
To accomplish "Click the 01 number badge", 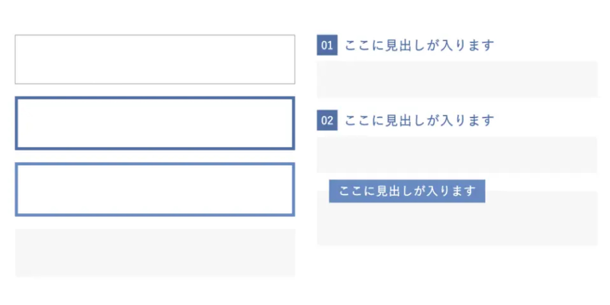I will point(327,45).
